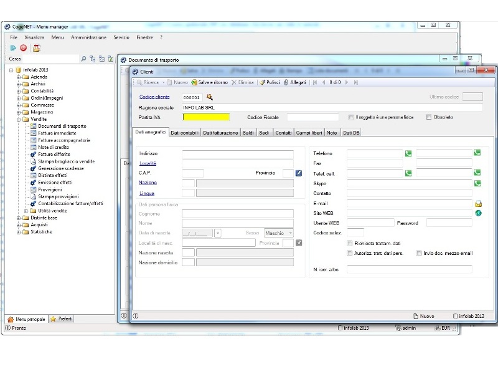Open Fatture immediate in the tree

57,133
